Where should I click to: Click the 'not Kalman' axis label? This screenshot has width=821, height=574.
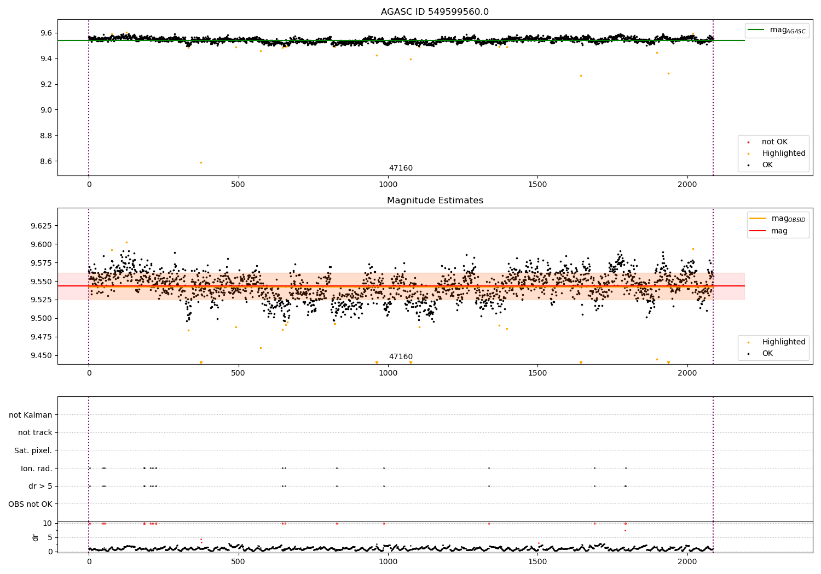31,415
